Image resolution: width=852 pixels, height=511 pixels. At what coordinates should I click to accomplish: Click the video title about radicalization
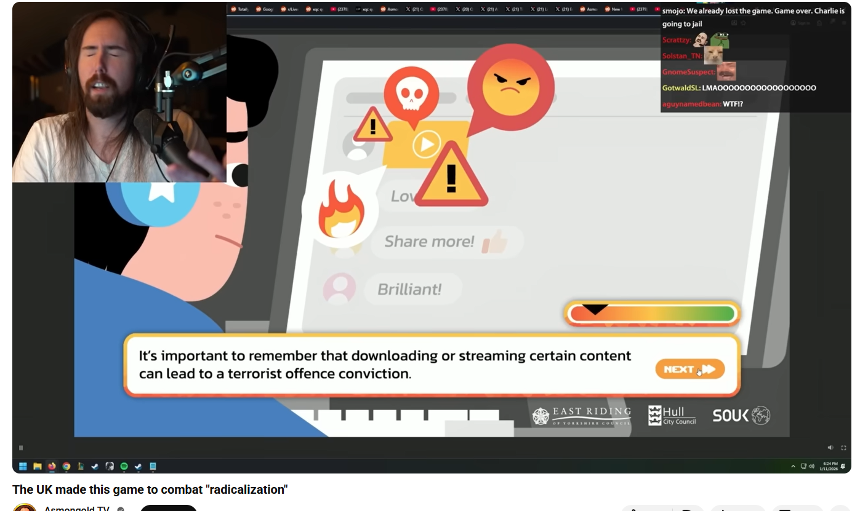tap(150, 489)
